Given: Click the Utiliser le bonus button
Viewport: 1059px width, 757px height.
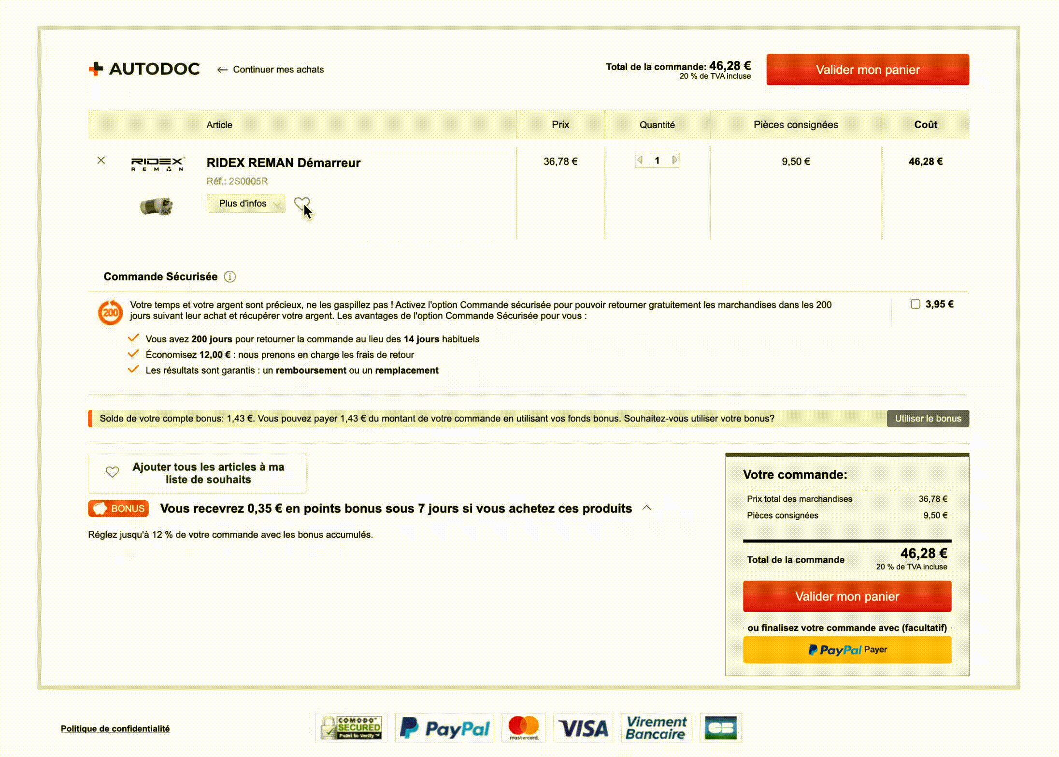Looking at the screenshot, I should pos(928,419).
